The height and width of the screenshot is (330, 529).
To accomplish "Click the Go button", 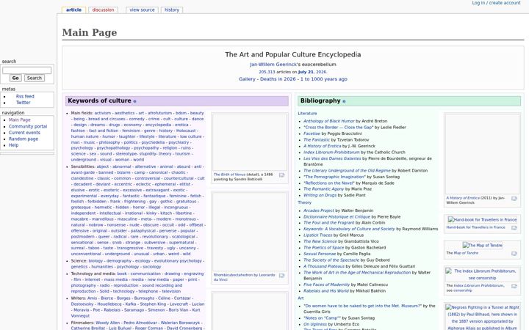I will (x=15, y=78).
